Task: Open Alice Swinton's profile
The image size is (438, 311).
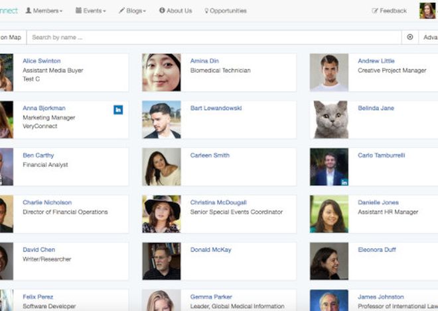Action: (42, 61)
